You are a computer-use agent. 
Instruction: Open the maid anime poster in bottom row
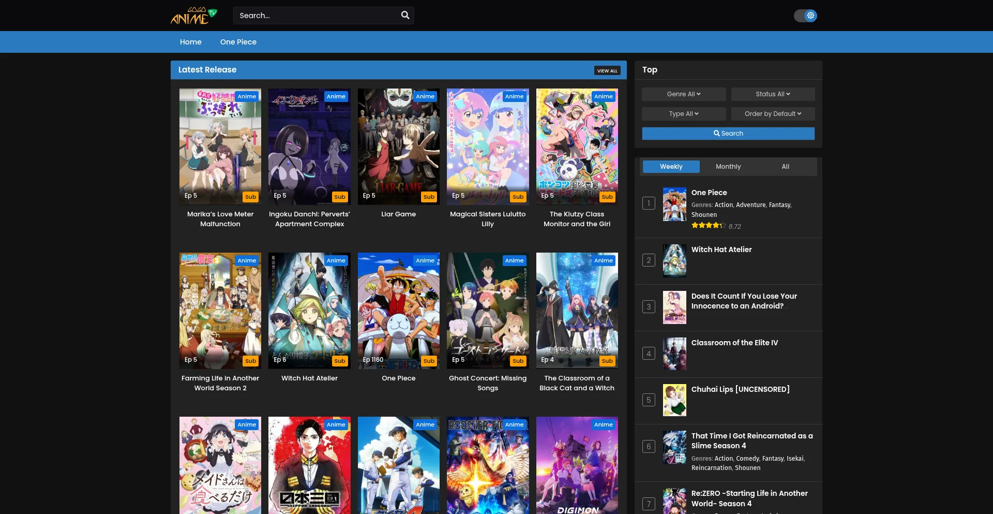220,465
